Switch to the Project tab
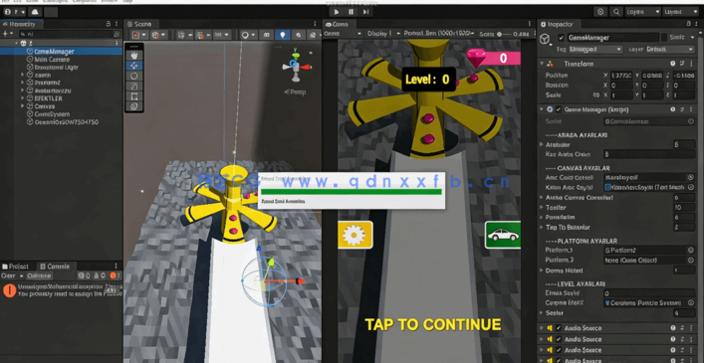This screenshot has width=704, height=363. tap(16, 267)
